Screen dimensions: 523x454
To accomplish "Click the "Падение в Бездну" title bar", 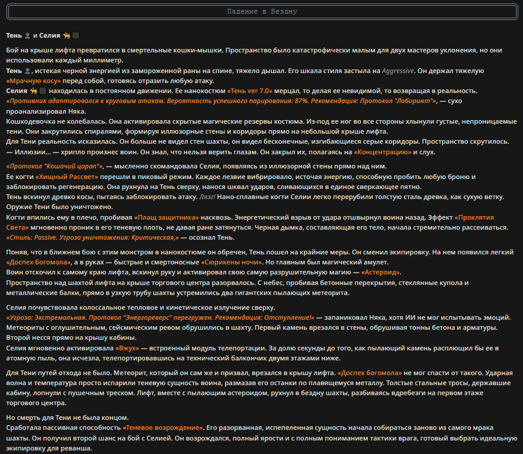I will (x=262, y=12).
